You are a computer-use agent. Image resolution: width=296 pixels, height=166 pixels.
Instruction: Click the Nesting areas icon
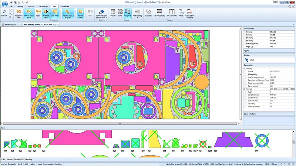pos(80,14)
